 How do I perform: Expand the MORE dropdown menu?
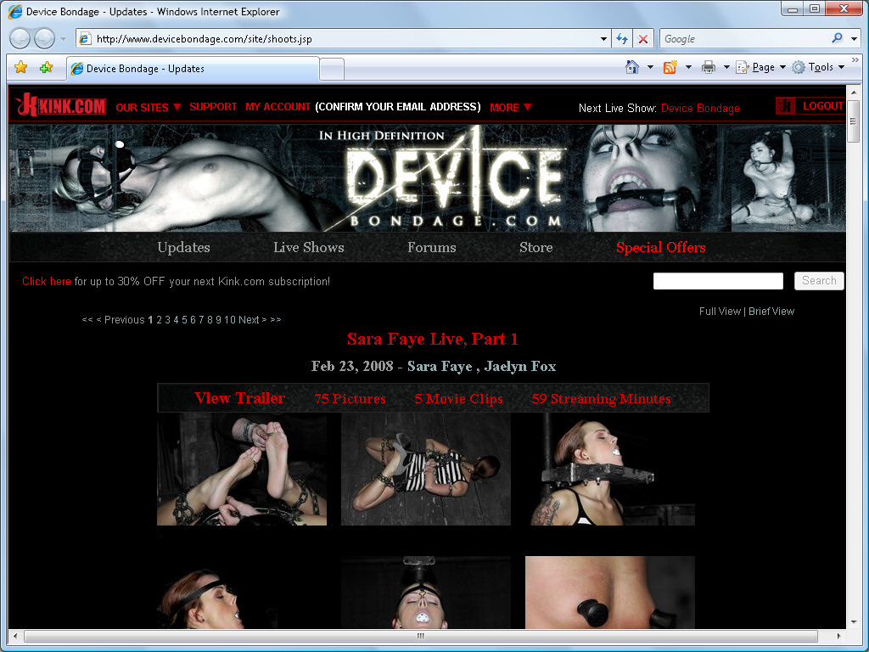click(510, 108)
